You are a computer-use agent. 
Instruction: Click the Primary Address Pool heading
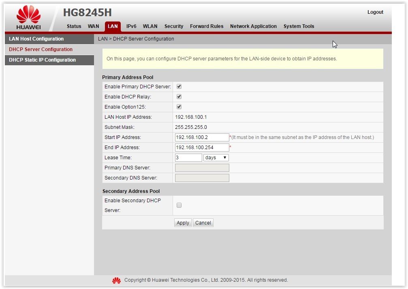click(128, 77)
